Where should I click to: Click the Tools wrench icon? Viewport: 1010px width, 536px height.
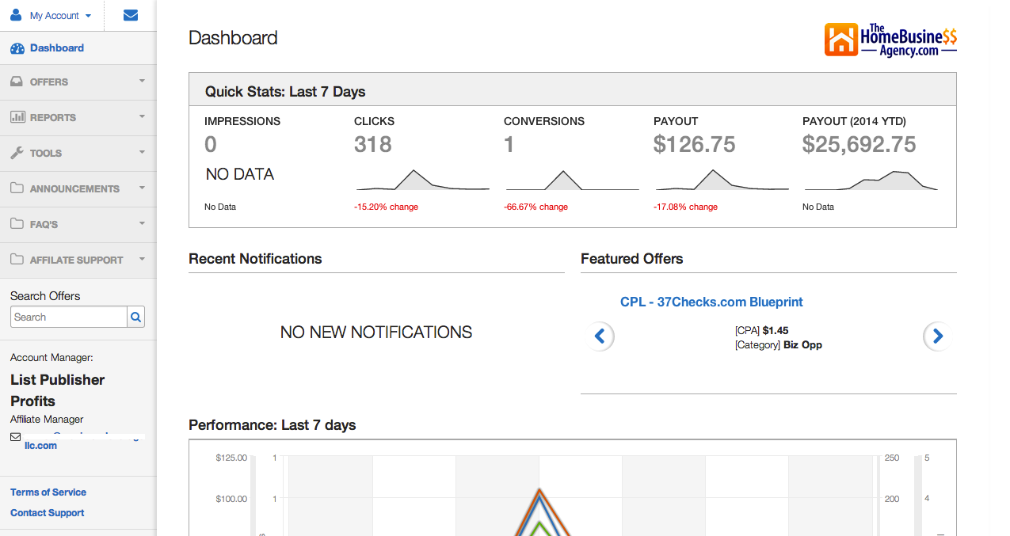(x=17, y=153)
